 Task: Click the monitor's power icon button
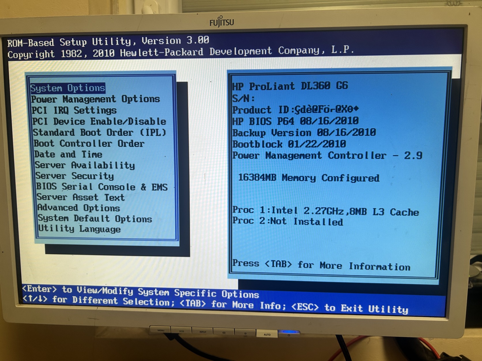(x=289, y=335)
